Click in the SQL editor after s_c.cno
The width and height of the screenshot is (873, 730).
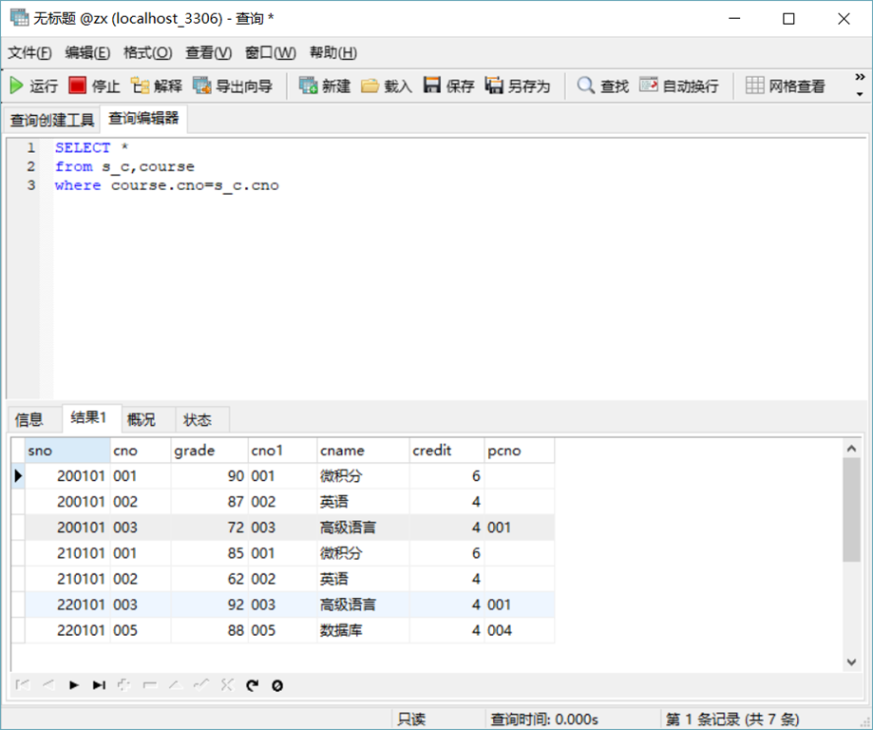click(280, 185)
